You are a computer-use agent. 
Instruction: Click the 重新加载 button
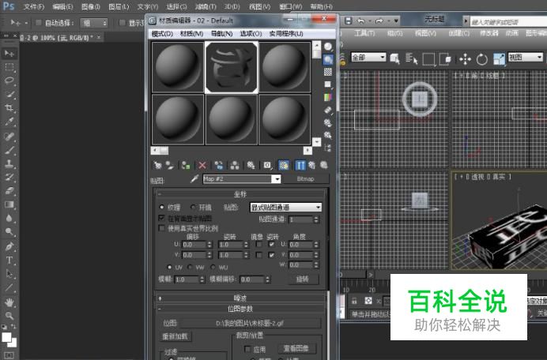coord(175,336)
